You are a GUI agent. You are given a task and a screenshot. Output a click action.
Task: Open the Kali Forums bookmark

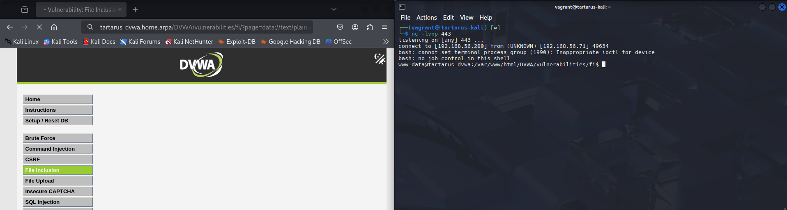coord(140,42)
